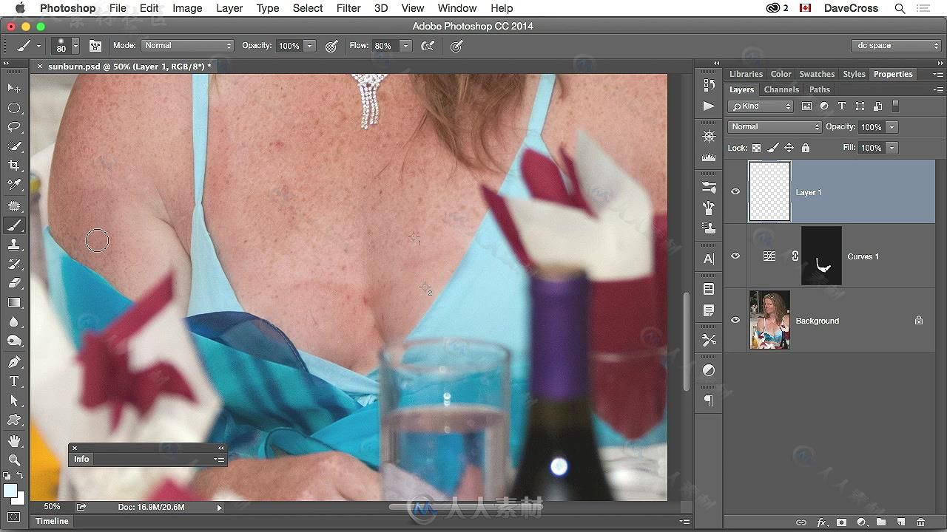The height and width of the screenshot is (532, 947).
Task: Filter for pixel layers
Action: (806, 106)
